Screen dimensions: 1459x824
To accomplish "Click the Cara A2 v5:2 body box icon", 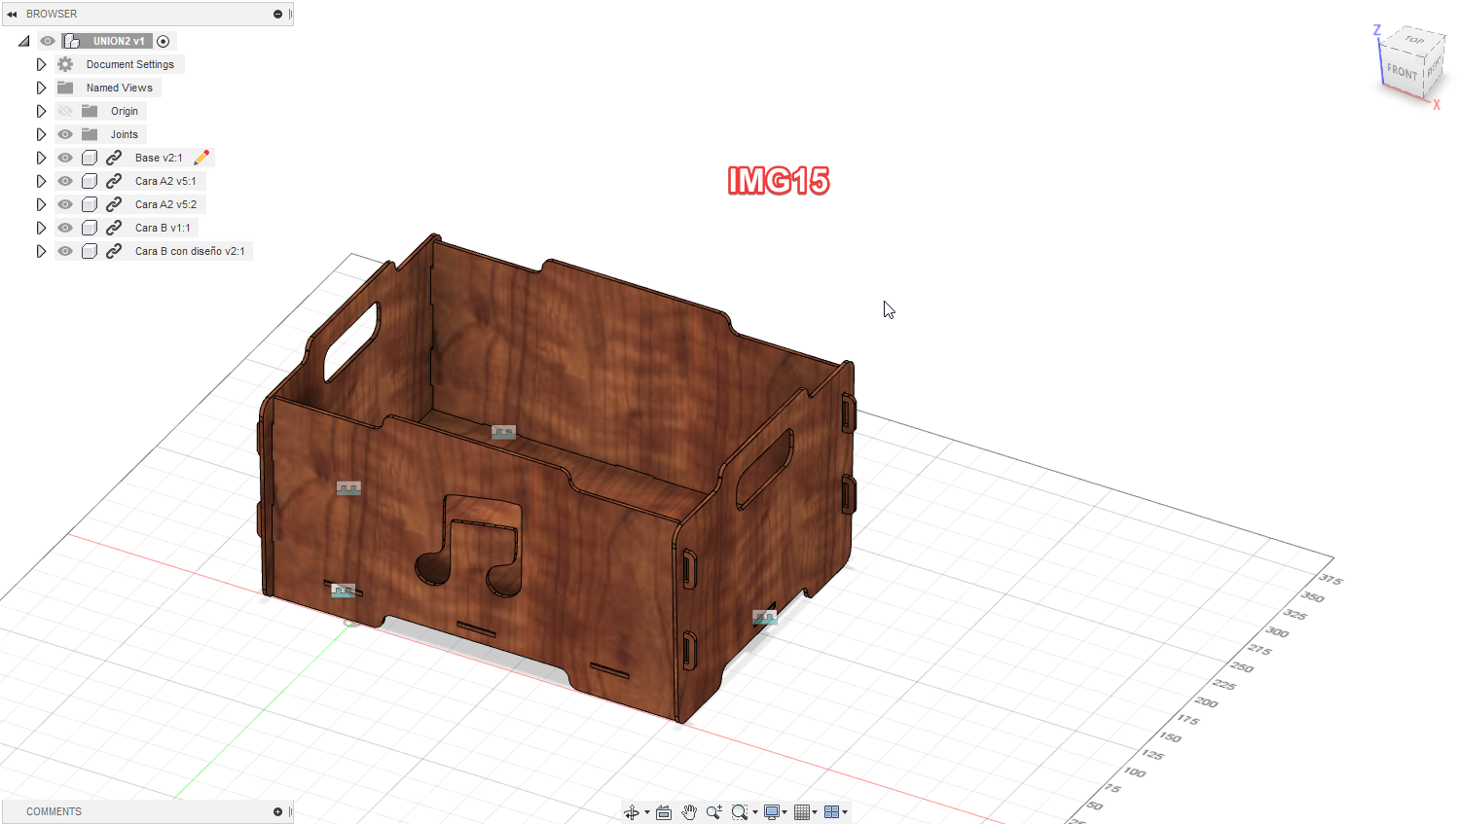I will coord(90,204).
